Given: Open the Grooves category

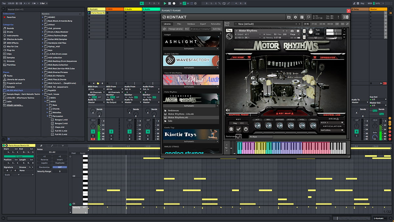Looking at the screenshot, I should tap(11, 61).
